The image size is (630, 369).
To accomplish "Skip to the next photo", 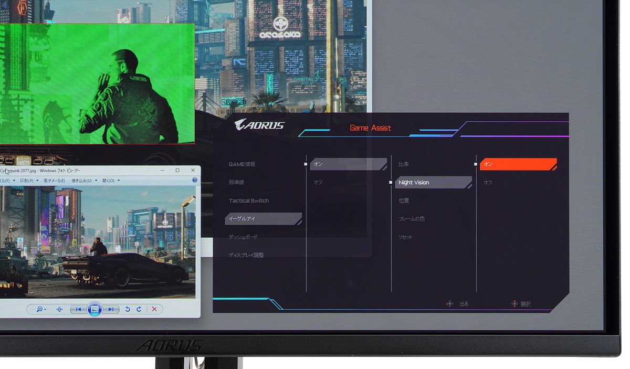I will 111,309.
